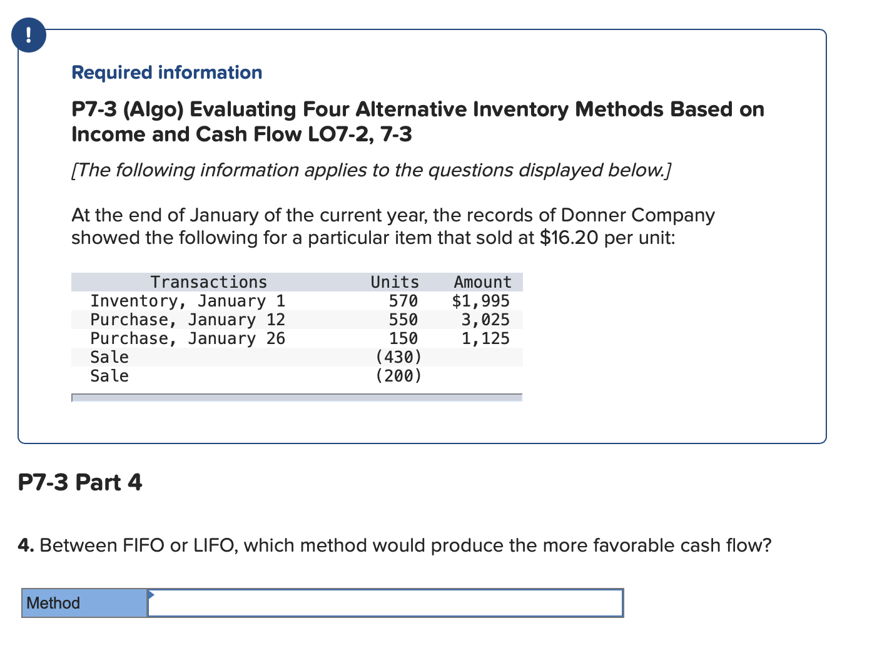Click the Required information heading
Screen dimensions: 877x658
pyautogui.click(x=166, y=73)
